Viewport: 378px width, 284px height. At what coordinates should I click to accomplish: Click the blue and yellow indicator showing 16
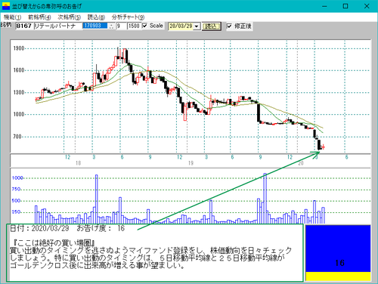pos(338,253)
